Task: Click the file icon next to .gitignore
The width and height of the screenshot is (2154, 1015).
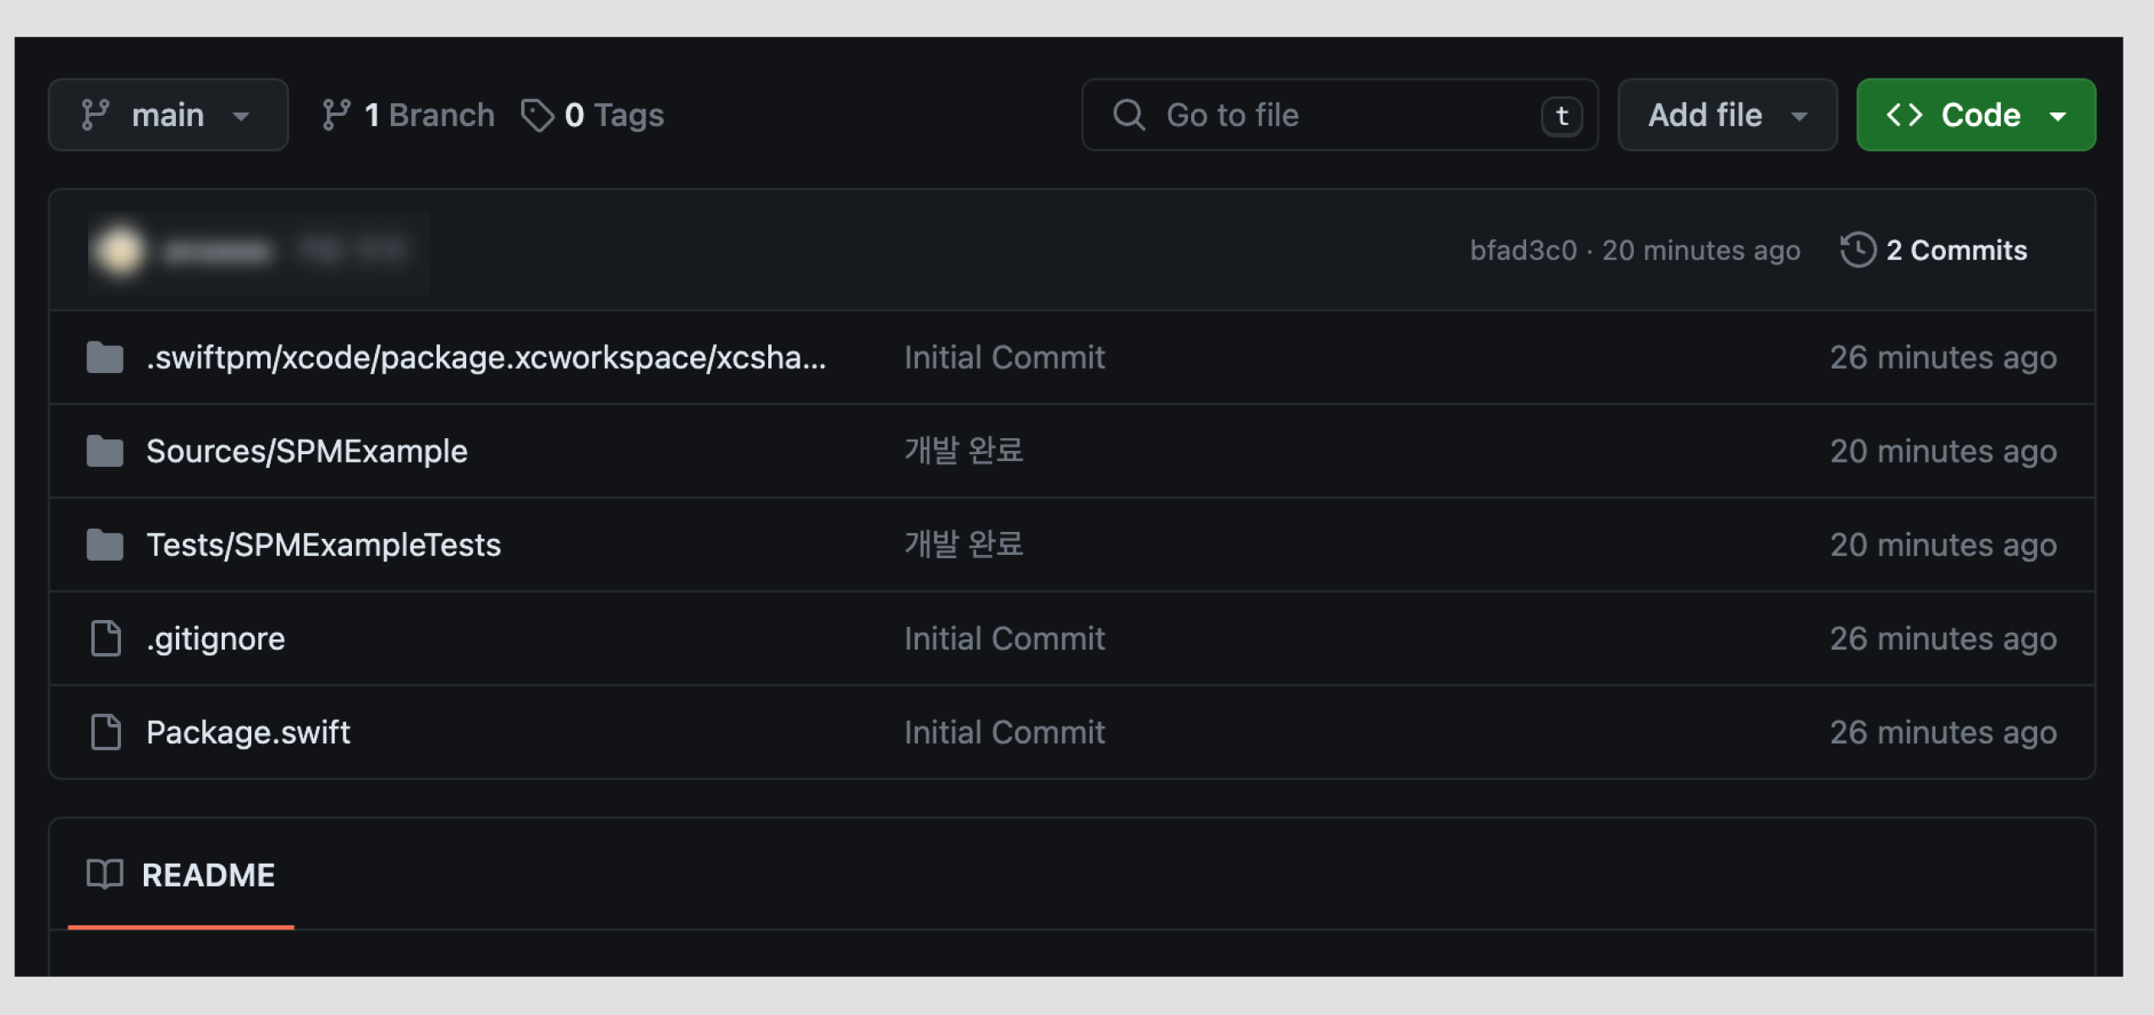Action: 106,639
